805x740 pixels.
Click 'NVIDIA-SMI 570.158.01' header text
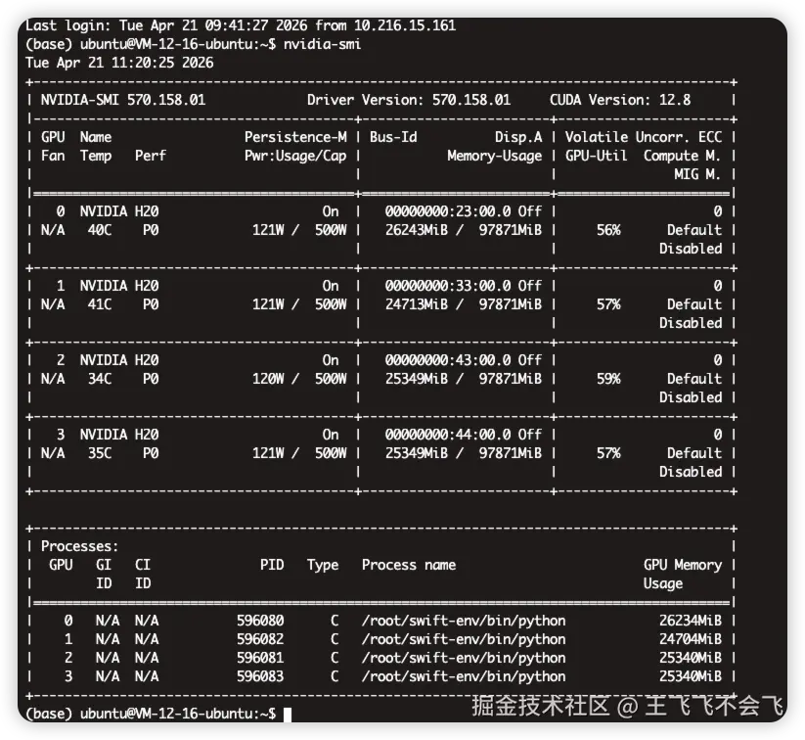tap(123, 100)
